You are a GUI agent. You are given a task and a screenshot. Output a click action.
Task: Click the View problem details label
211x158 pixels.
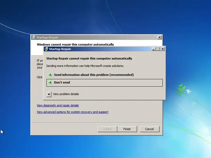[66, 94]
